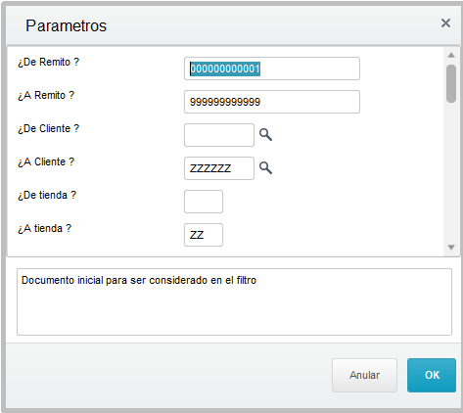Click the empty De Cliente input field
Screen dimensions: 463x413
click(x=219, y=135)
